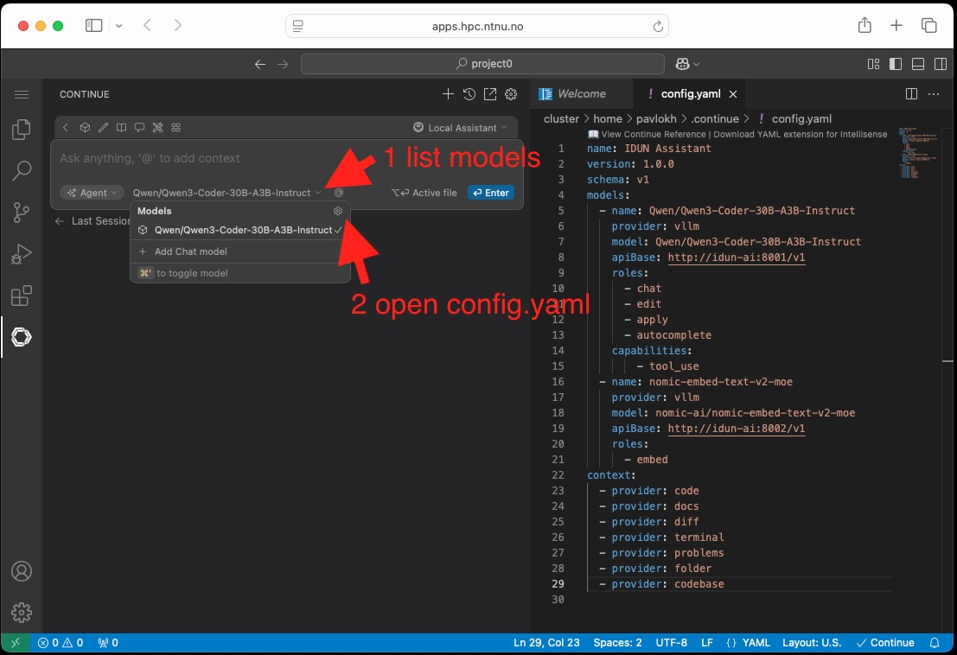The image size is (957, 655).
Task: Click 'UTF-8' encoding in status bar
Action: pyautogui.click(x=672, y=643)
